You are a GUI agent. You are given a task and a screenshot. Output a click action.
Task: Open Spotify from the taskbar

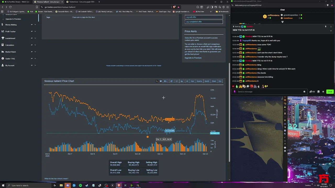click(x=80, y=185)
